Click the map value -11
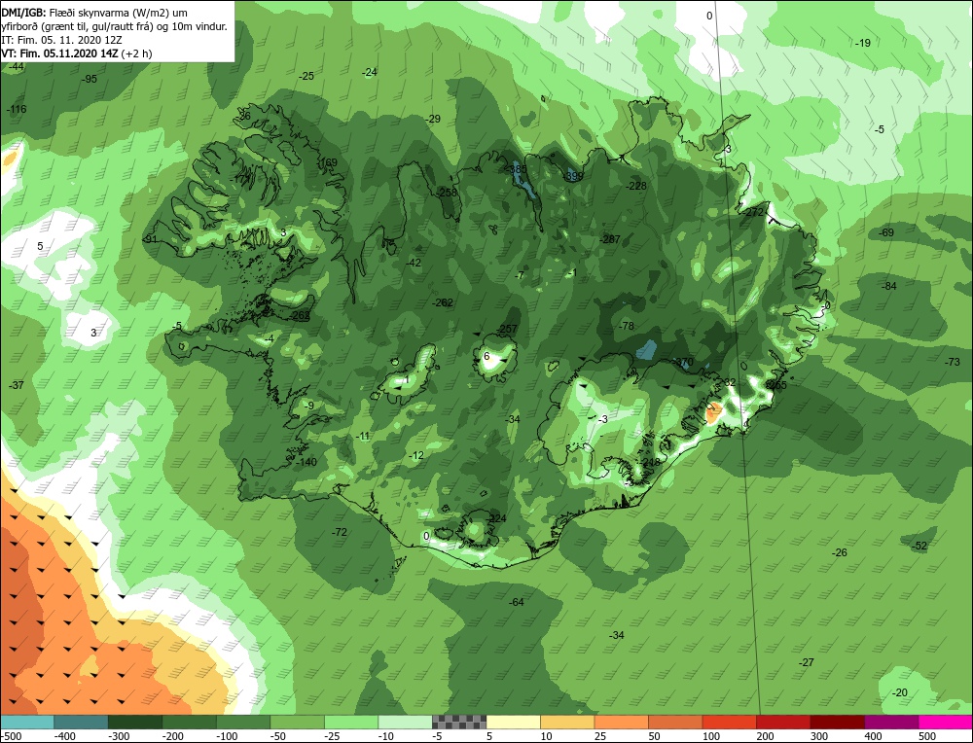Screen dimensions: 973x743 363,436
